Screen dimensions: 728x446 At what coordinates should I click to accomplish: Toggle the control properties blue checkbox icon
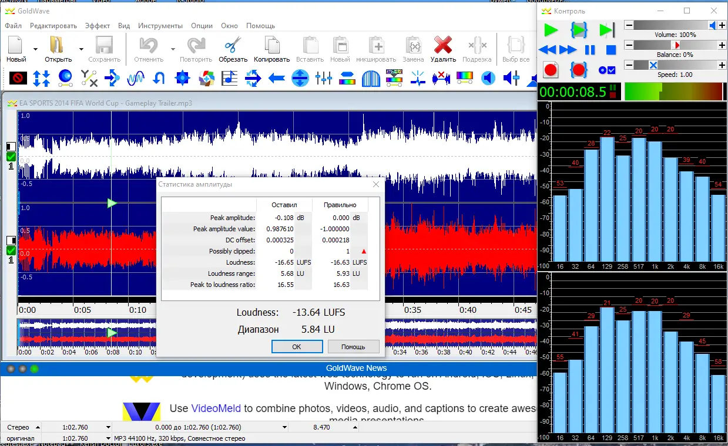click(x=607, y=70)
